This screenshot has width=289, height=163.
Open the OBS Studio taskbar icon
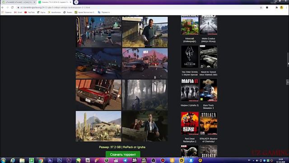click(154, 160)
